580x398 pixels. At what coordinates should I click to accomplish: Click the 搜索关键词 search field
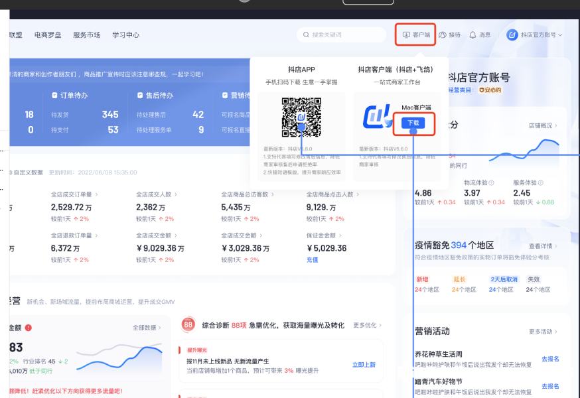coord(342,35)
